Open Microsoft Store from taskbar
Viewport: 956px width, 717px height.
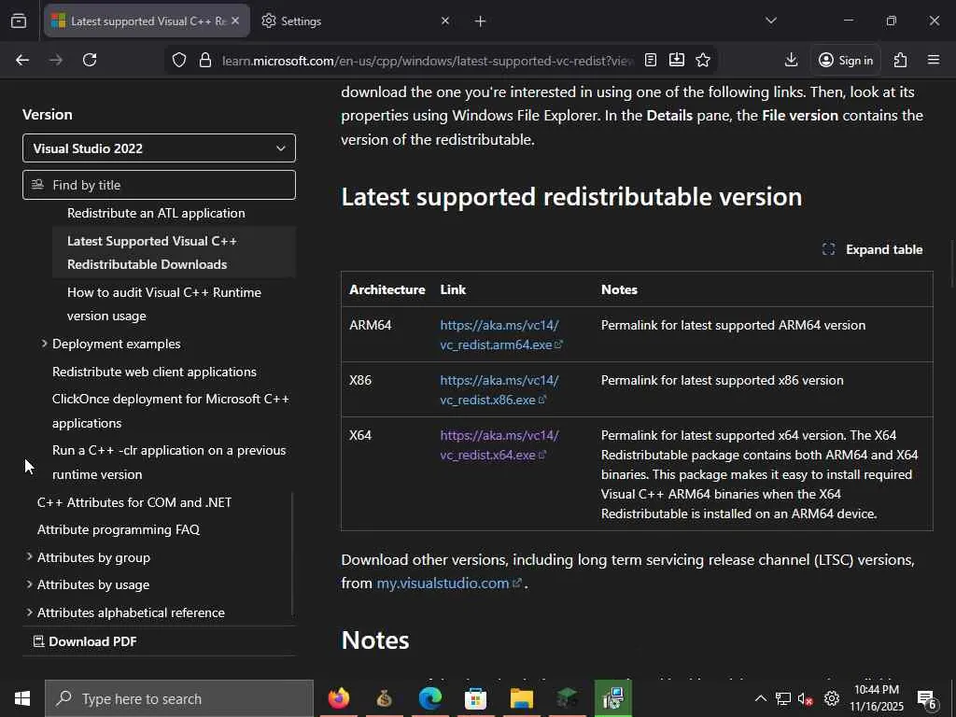tap(475, 698)
